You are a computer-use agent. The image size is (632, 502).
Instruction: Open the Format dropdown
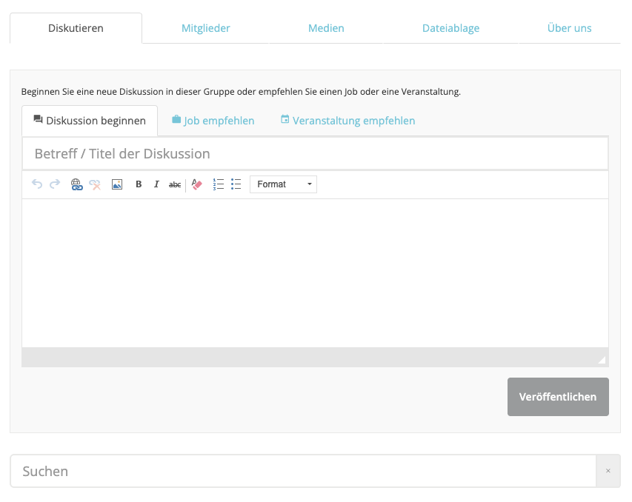[x=283, y=184]
